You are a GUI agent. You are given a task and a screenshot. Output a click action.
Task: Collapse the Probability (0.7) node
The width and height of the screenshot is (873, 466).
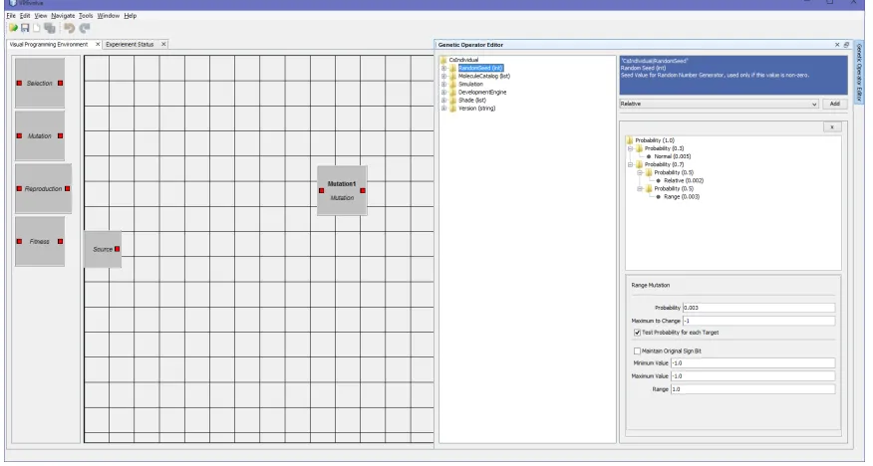point(630,164)
